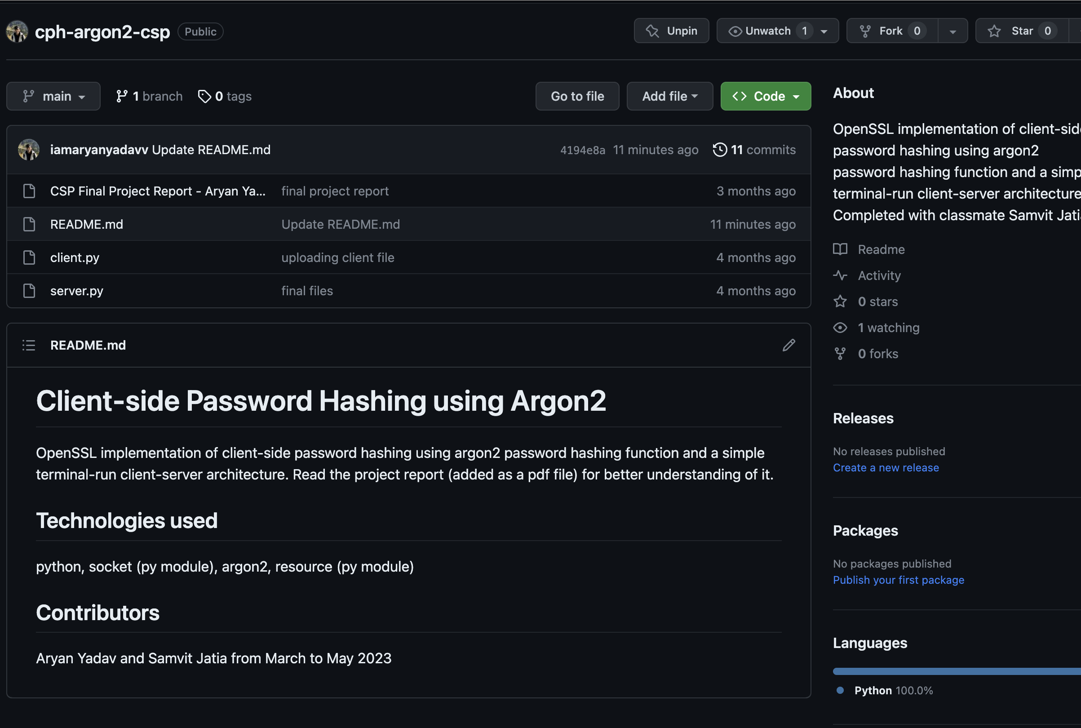
Task: Click the file icon beside server.py
Action: 29,291
